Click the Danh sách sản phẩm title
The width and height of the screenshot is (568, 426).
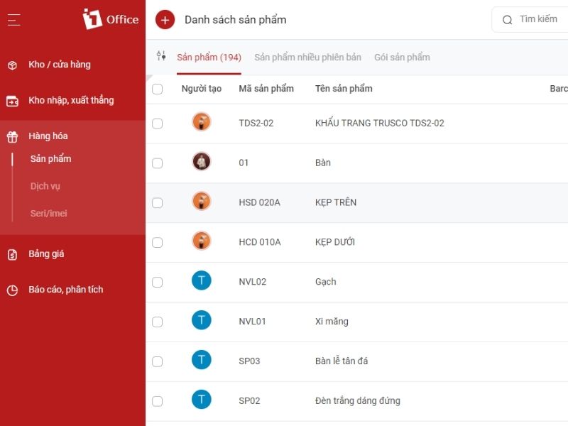pos(236,20)
